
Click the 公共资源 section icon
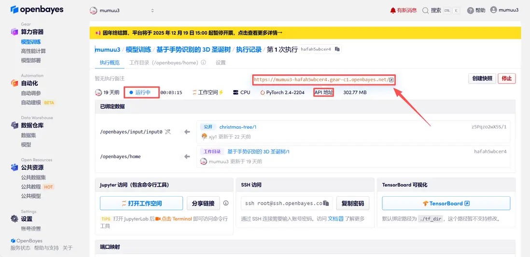pyautogui.click(x=14, y=167)
